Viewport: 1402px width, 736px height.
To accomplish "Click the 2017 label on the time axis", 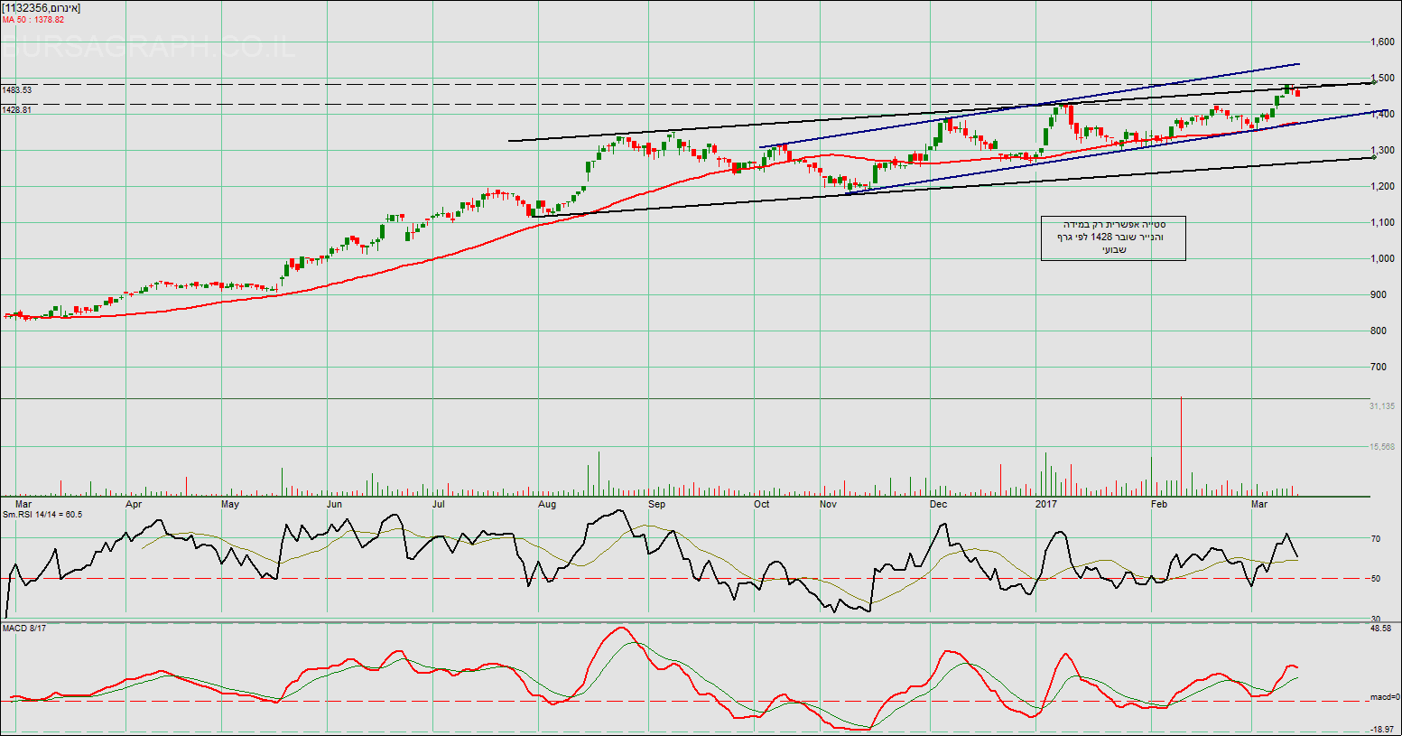I will point(1046,504).
